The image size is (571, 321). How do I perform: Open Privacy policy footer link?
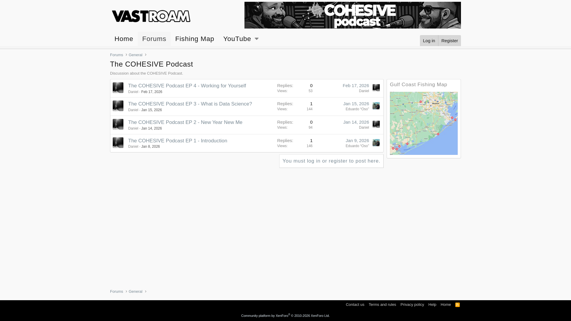click(x=412, y=305)
